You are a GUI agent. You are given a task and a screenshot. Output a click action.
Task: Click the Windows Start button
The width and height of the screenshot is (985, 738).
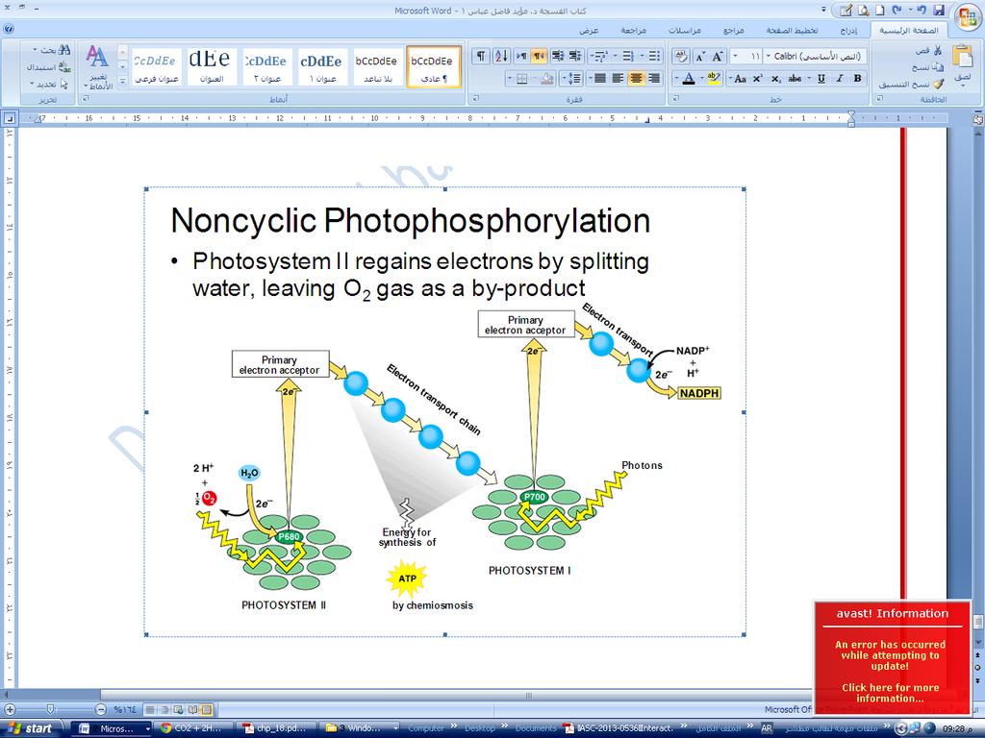[32, 728]
